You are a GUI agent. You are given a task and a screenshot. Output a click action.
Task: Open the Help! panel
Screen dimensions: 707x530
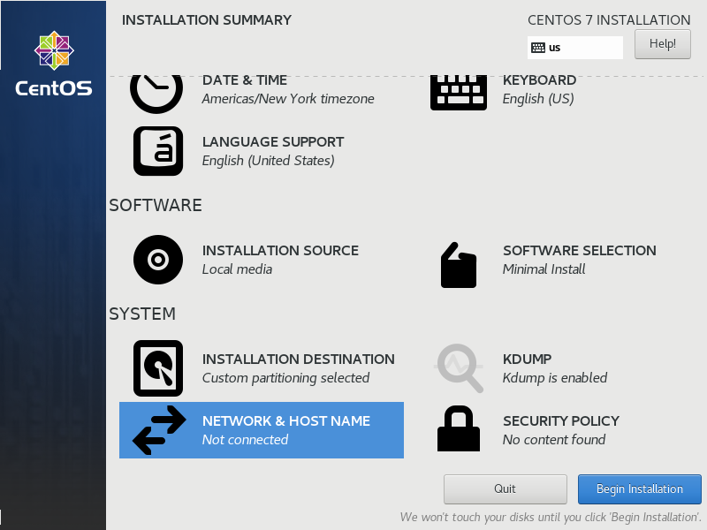point(662,43)
